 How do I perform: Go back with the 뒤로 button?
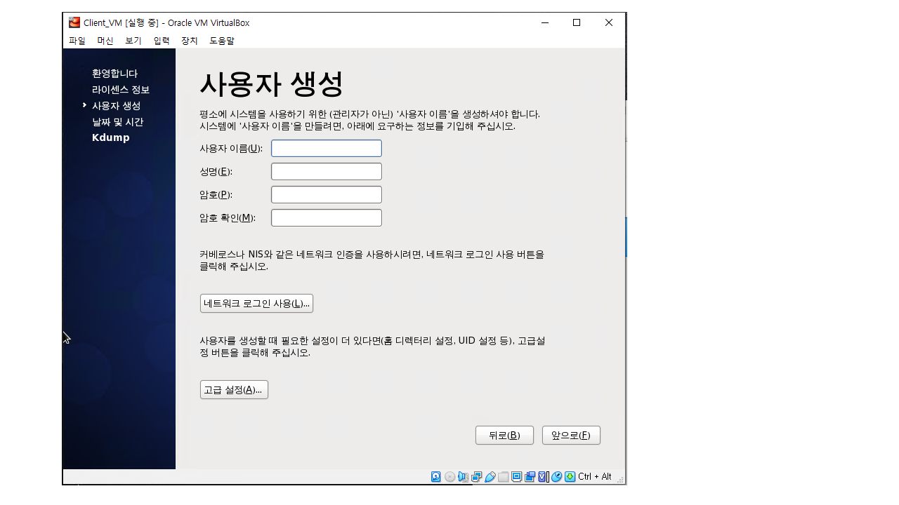click(504, 436)
